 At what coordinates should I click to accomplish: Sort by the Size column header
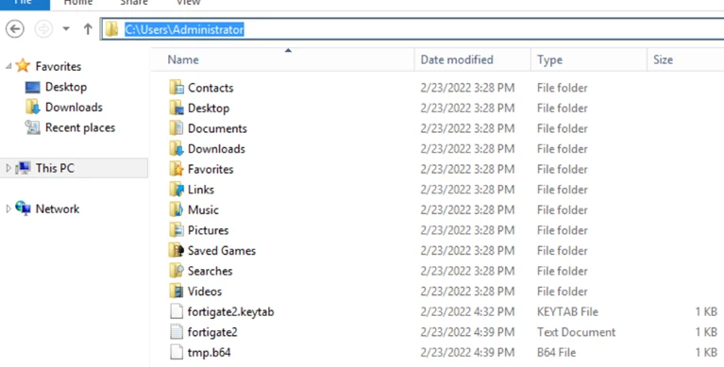coord(663,59)
